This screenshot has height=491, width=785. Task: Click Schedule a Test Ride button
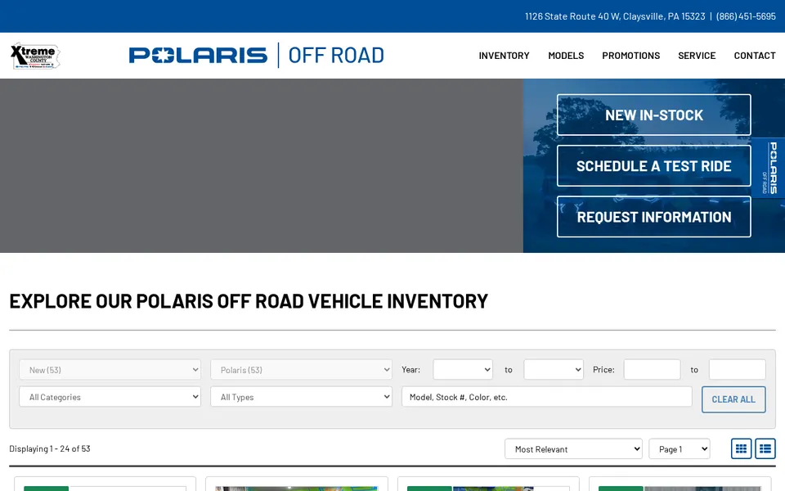pos(654,166)
